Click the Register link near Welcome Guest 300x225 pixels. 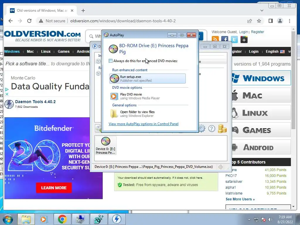coord(258,32)
